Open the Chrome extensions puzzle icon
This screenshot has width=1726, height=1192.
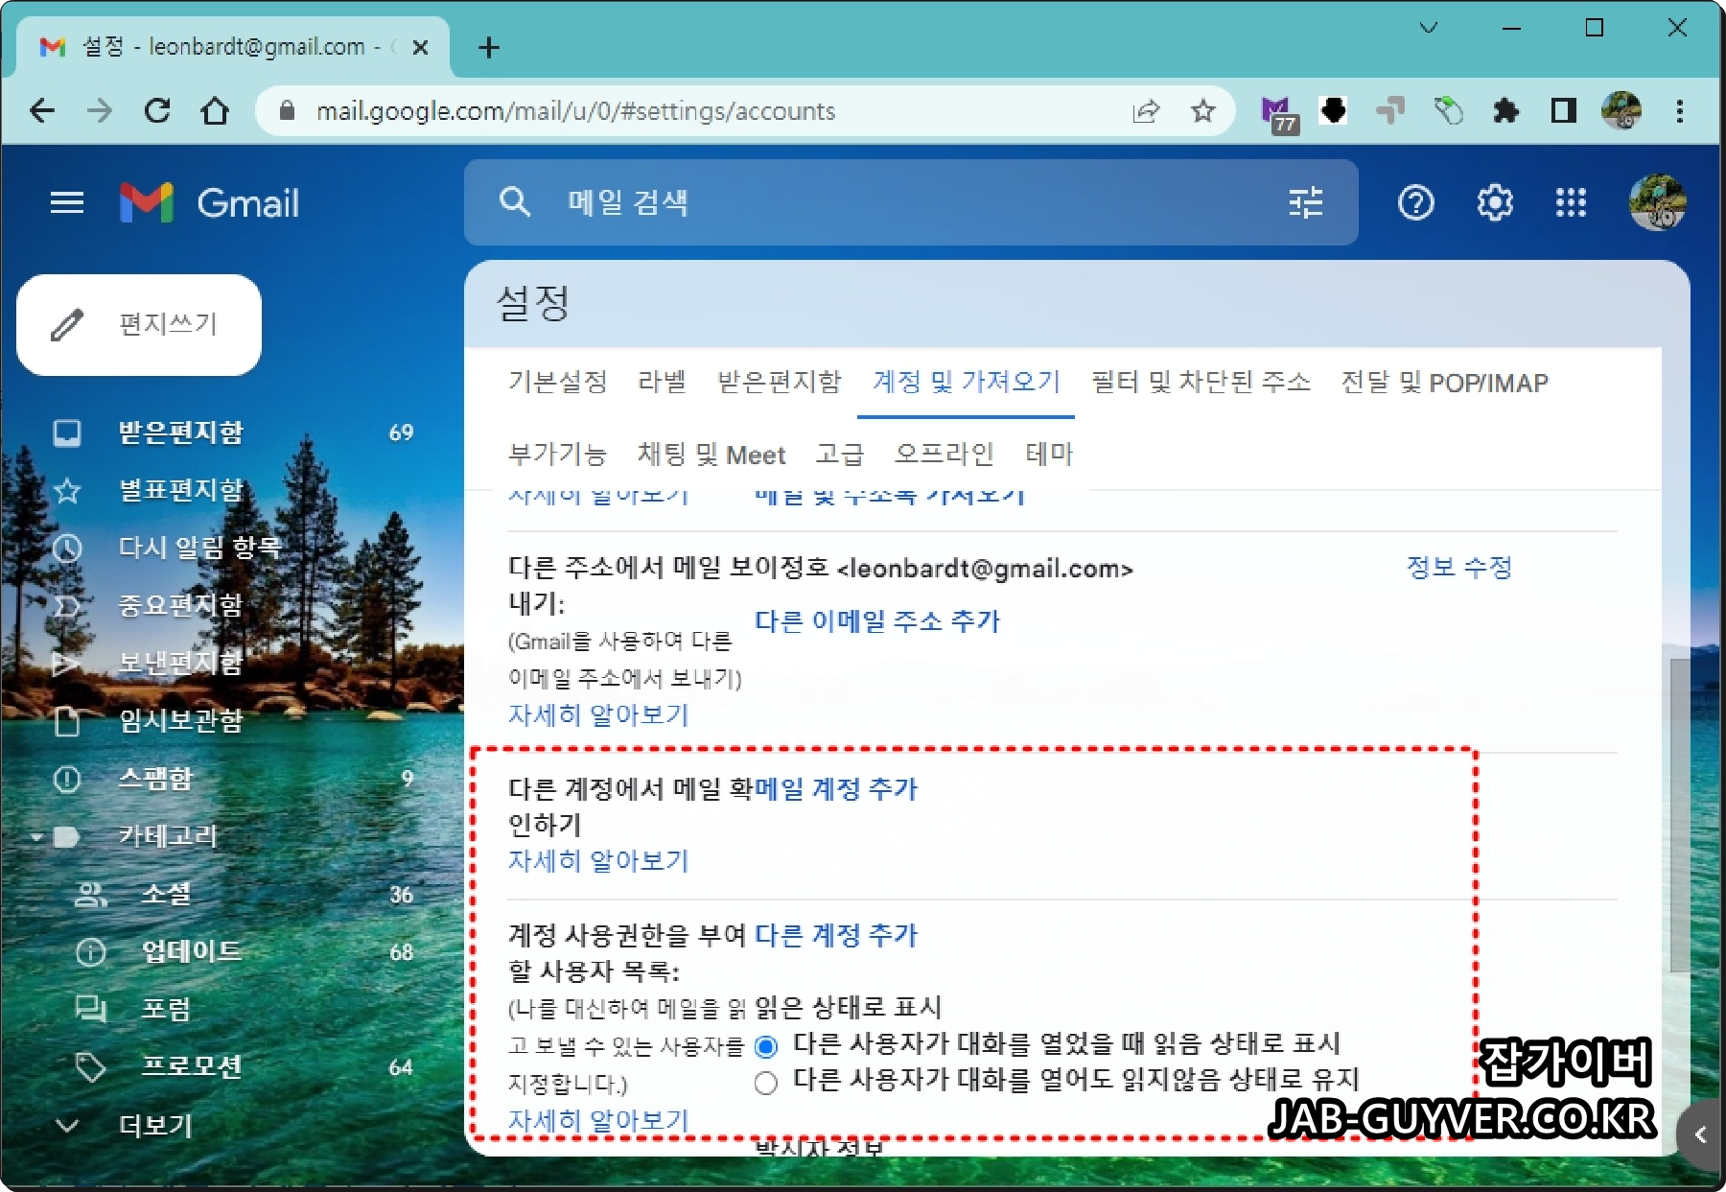(x=1506, y=111)
